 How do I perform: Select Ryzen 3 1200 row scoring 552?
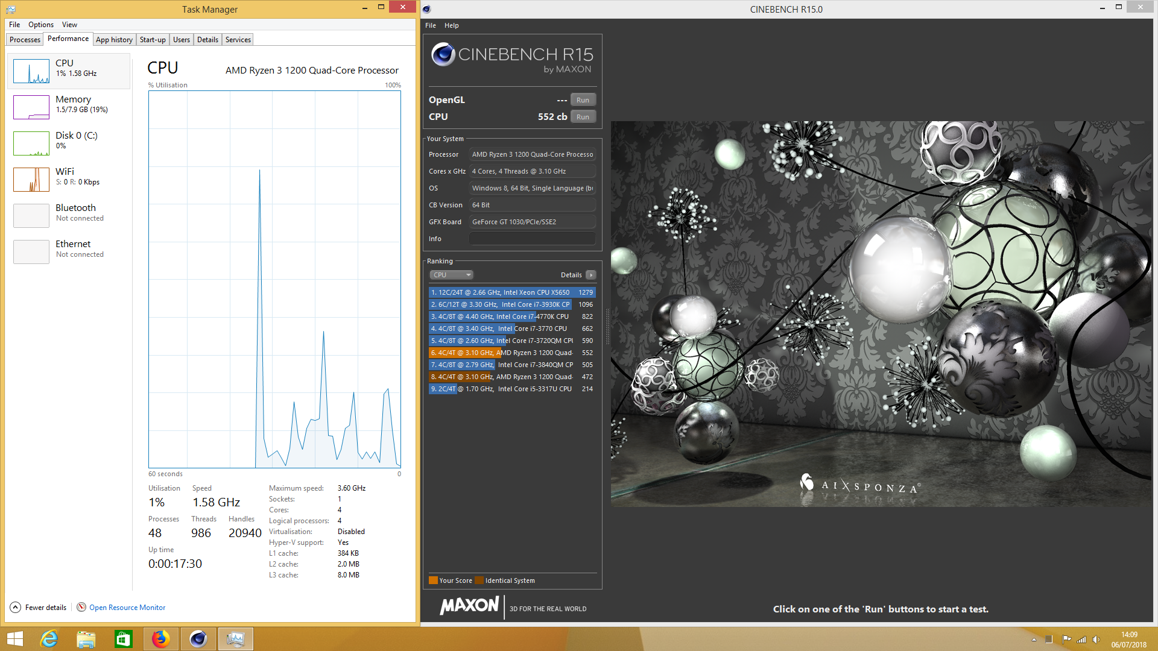tap(512, 353)
